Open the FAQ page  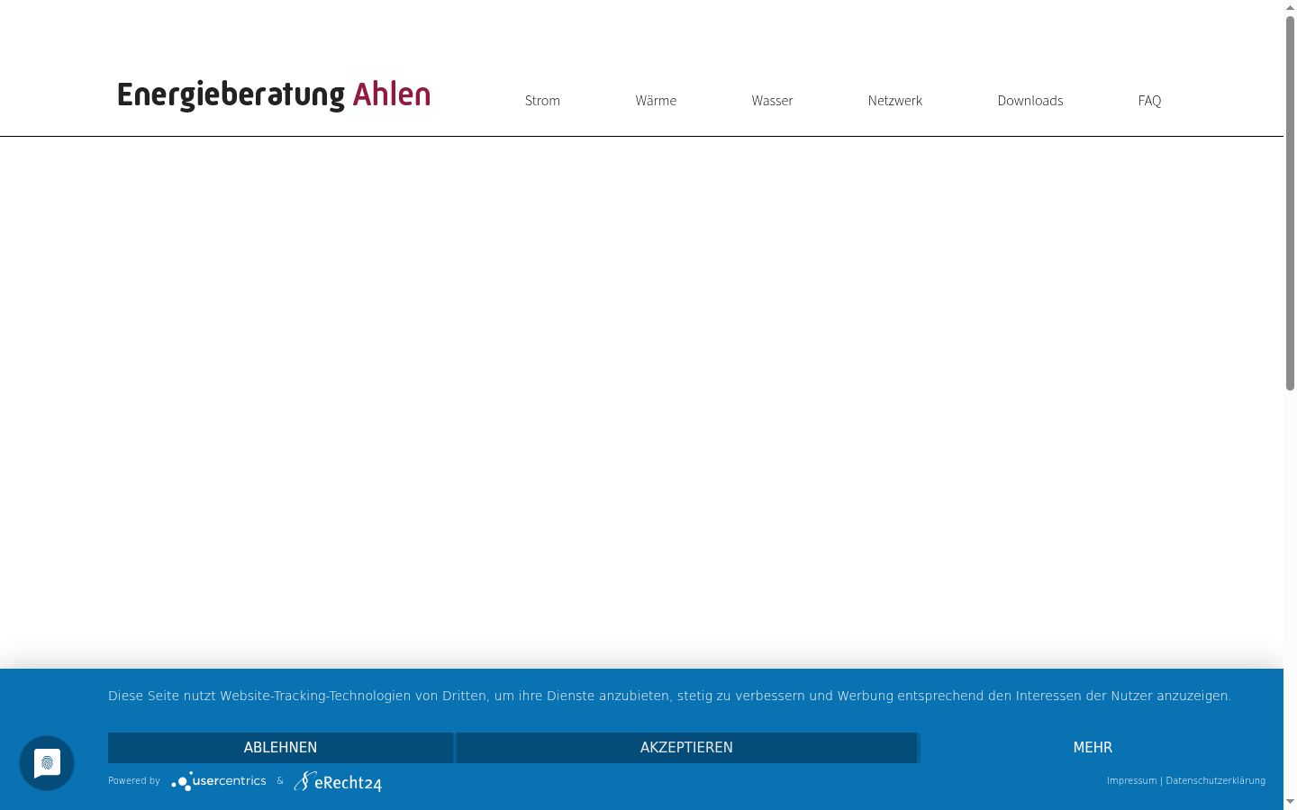pyautogui.click(x=1149, y=101)
